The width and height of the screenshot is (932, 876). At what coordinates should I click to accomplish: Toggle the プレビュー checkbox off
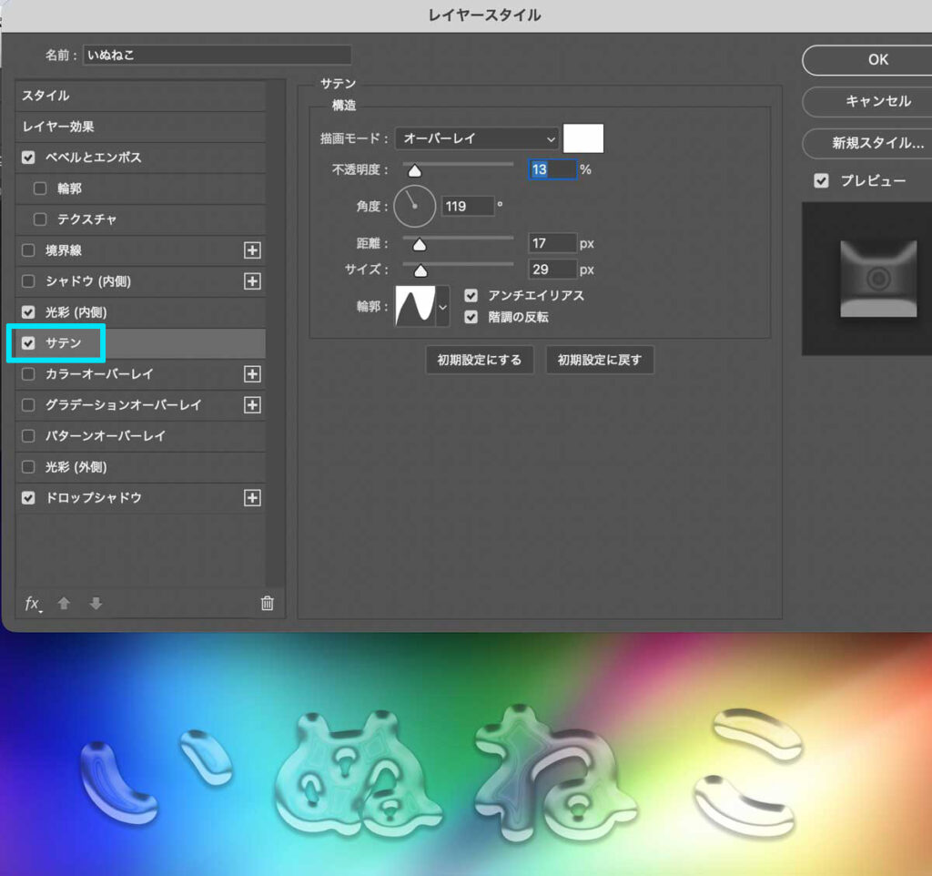821,180
